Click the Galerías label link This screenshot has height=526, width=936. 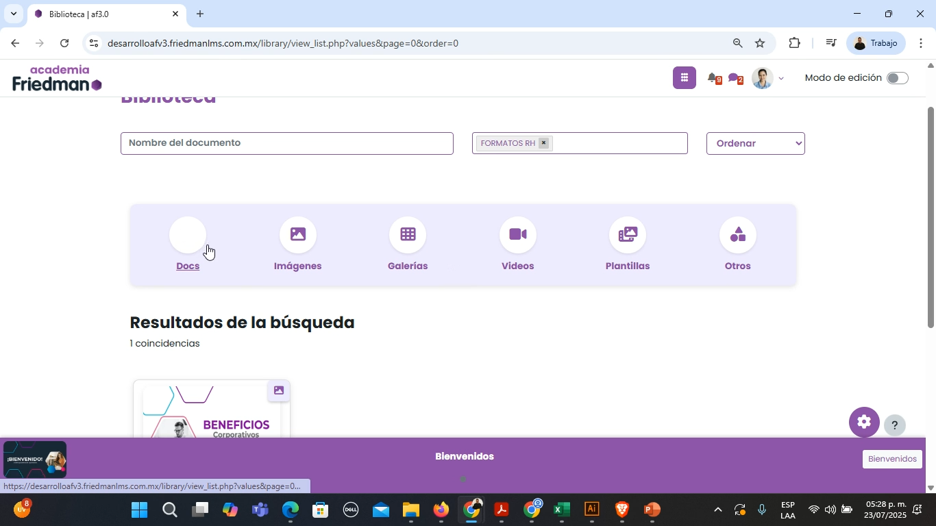pyautogui.click(x=408, y=266)
